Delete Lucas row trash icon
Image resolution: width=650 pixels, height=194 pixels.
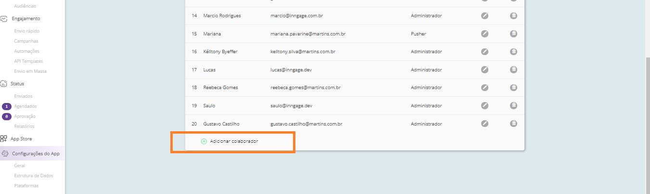point(513,69)
